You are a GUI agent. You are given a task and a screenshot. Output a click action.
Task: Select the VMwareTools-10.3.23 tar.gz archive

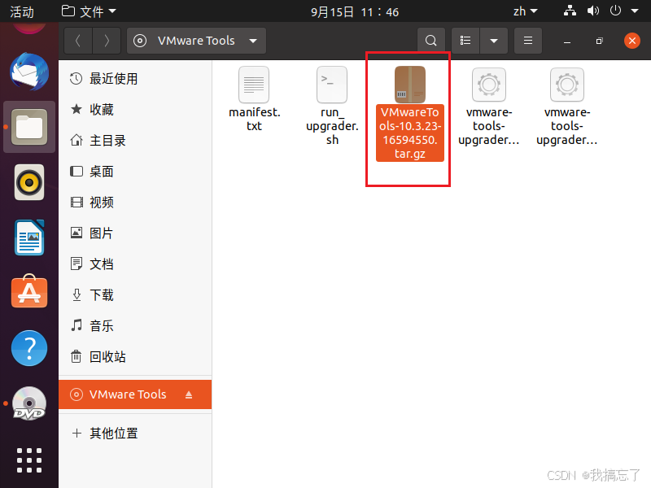(410, 113)
